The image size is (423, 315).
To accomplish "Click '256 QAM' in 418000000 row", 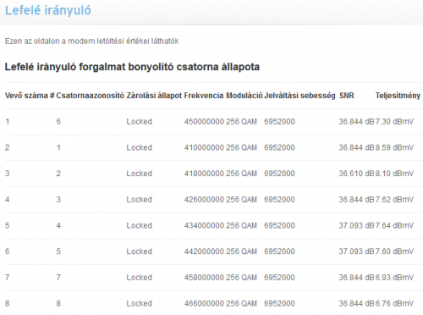I will pyautogui.click(x=241, y=174).
